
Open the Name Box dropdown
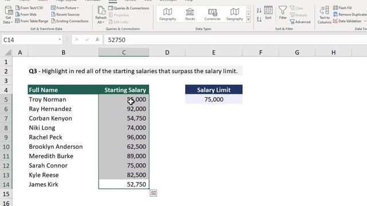pyautogui.click(x=60, y=39)
